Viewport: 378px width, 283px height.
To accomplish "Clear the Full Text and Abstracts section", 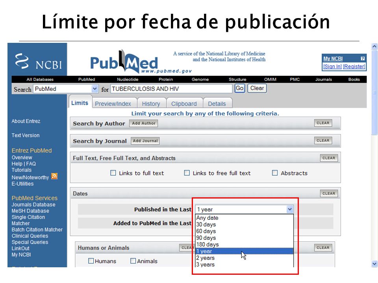I will 328,158.
